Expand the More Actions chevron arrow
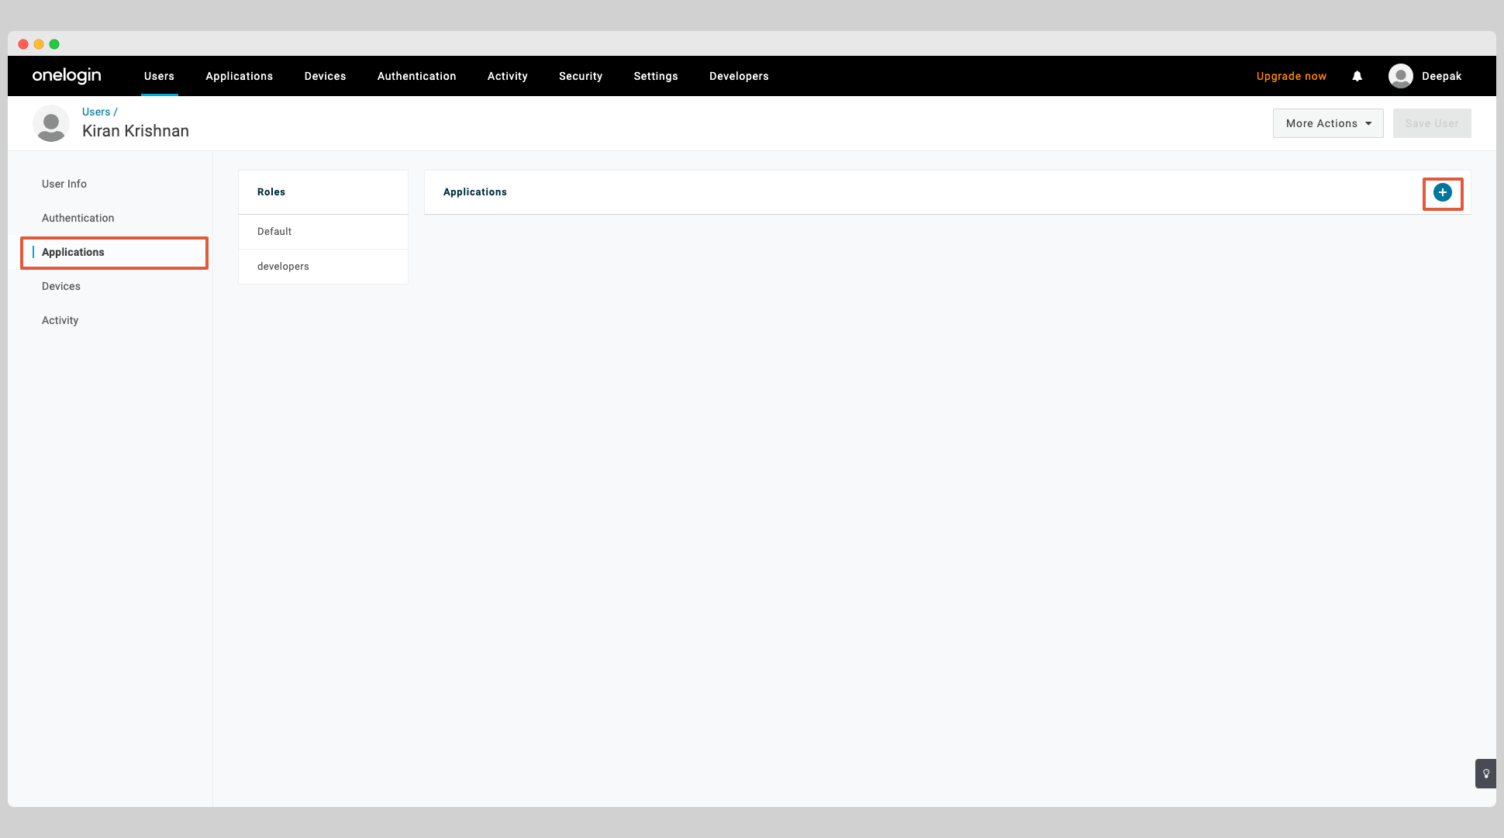Screen dimensions: 1504x838 (1368, 122)
